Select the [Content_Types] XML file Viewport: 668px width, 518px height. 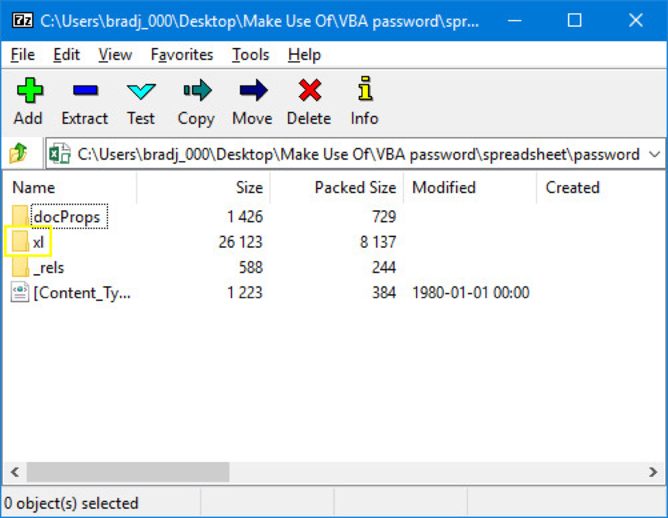pyautogui.click(x=81, y=293)
